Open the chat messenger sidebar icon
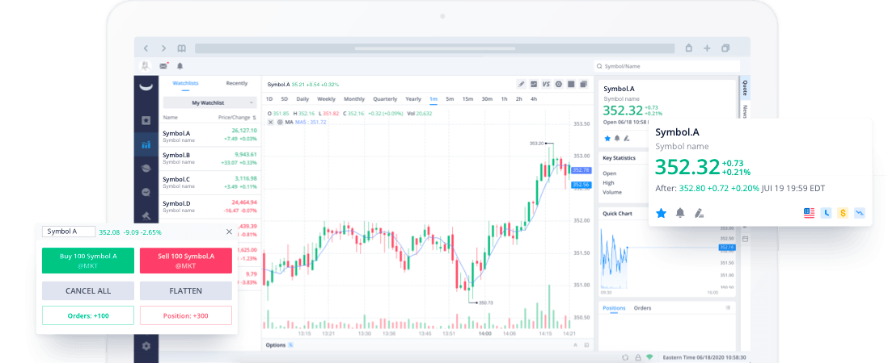The image size is (888, 363). pyautogui.click(x=146, y=192)
